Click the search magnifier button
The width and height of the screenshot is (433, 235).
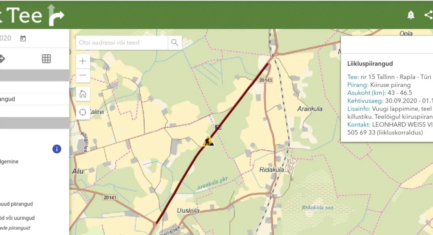175,43
